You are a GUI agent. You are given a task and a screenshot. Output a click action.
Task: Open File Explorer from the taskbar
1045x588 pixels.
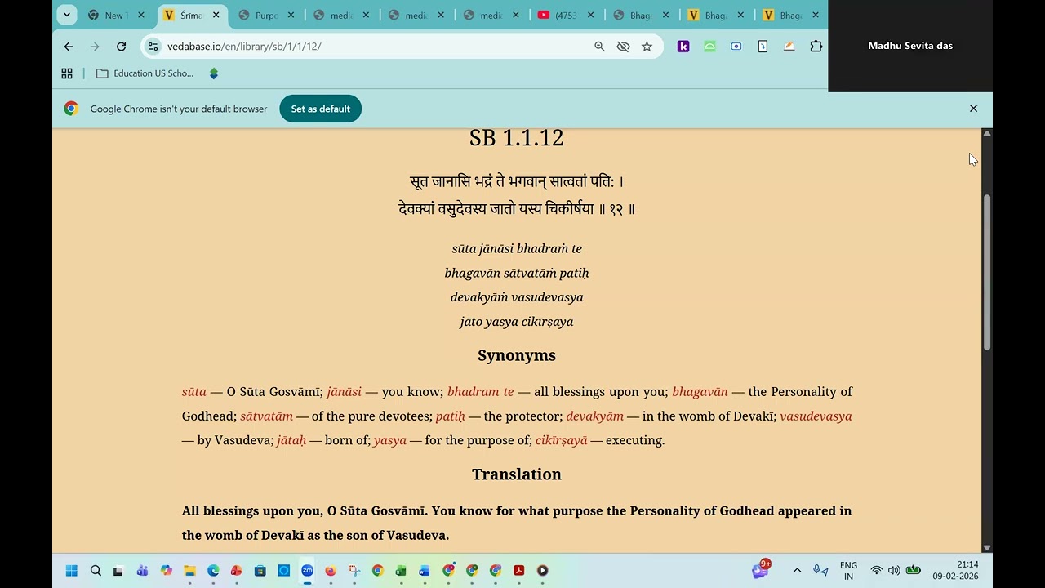189,571
